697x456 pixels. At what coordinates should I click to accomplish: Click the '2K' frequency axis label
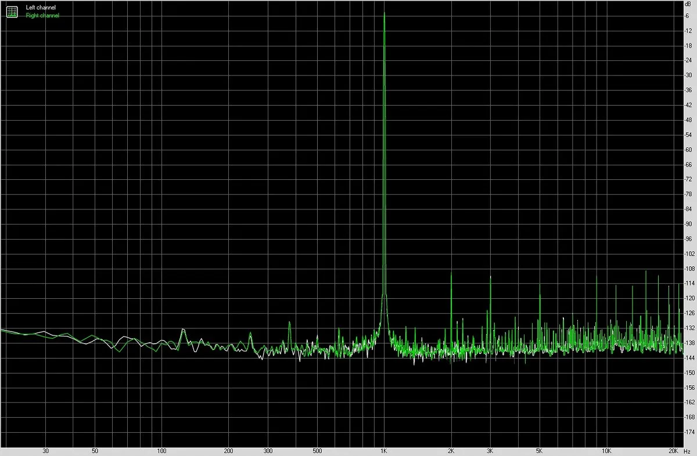click(451, 451)
